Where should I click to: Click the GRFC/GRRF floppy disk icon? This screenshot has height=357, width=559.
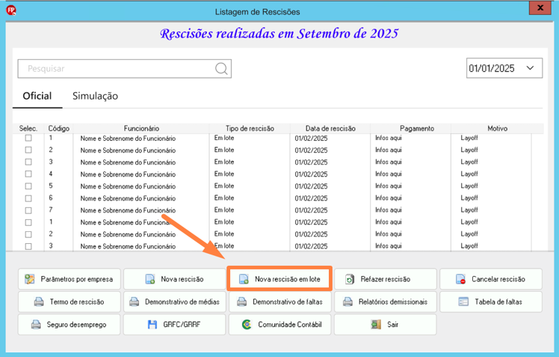152,325
